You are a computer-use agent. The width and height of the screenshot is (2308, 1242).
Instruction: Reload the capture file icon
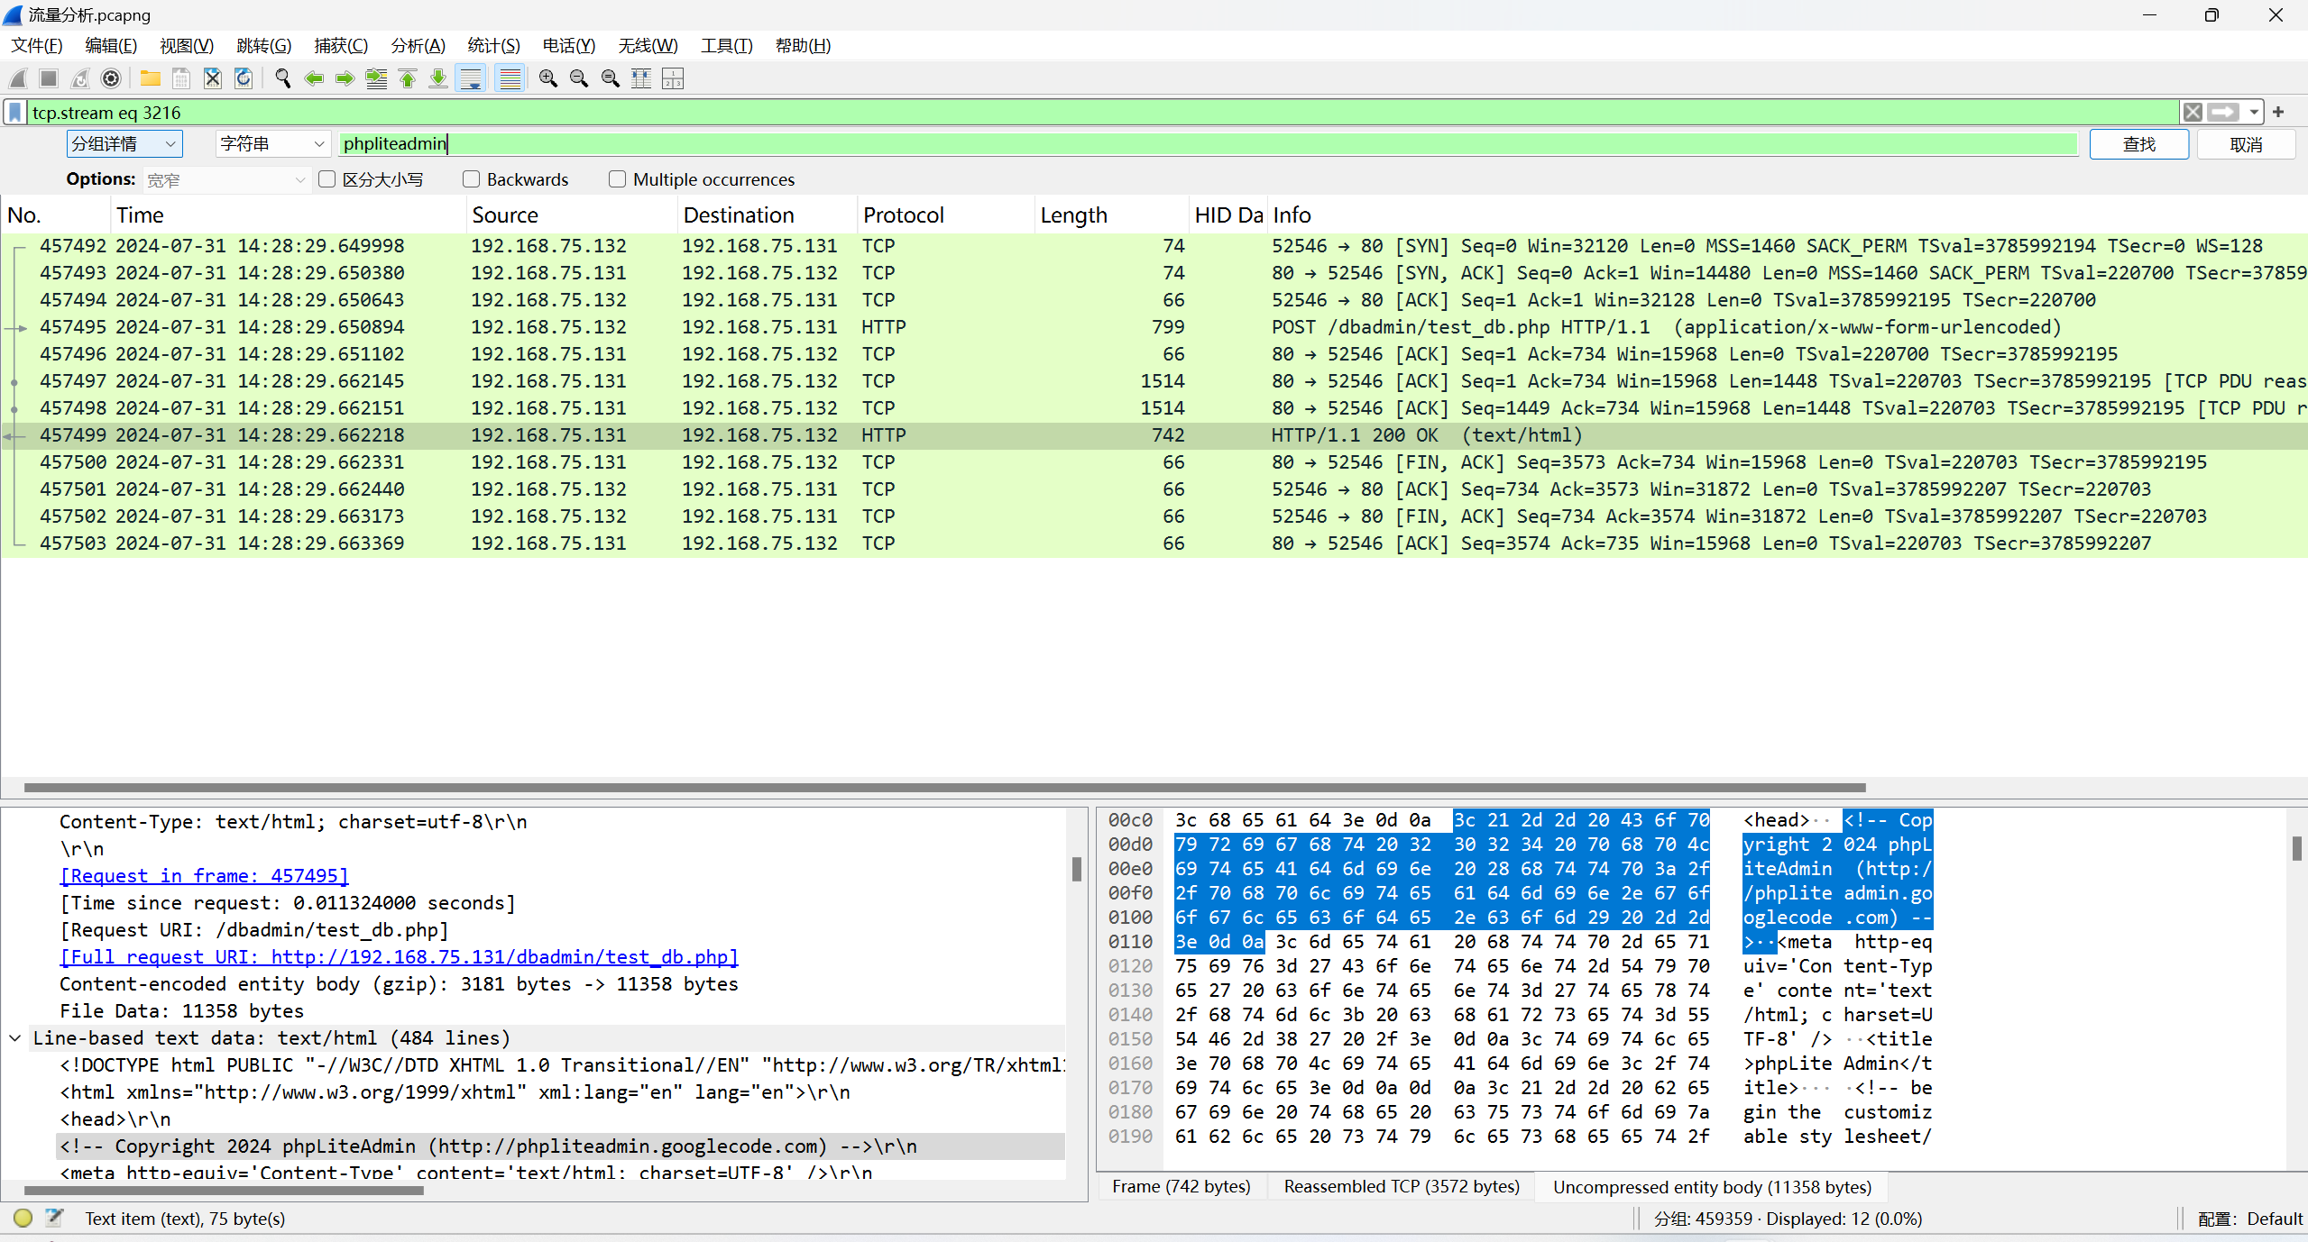pyautogui.click(x=244, y=78)
